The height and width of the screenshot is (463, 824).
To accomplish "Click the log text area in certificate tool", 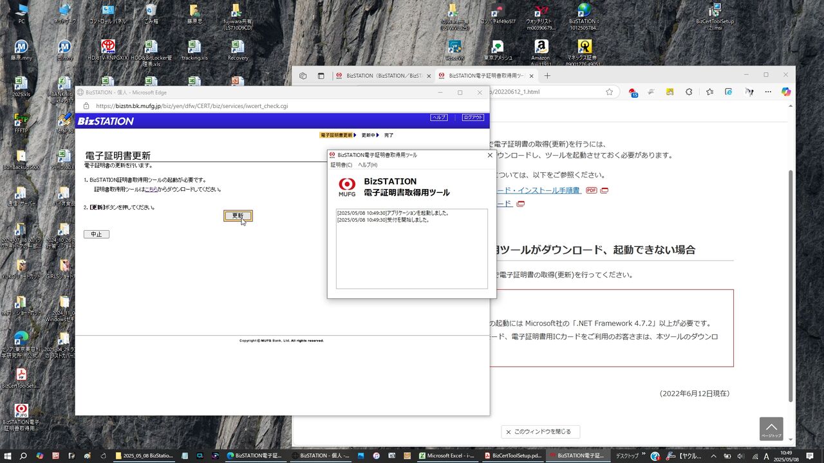I will pos(412,248).
